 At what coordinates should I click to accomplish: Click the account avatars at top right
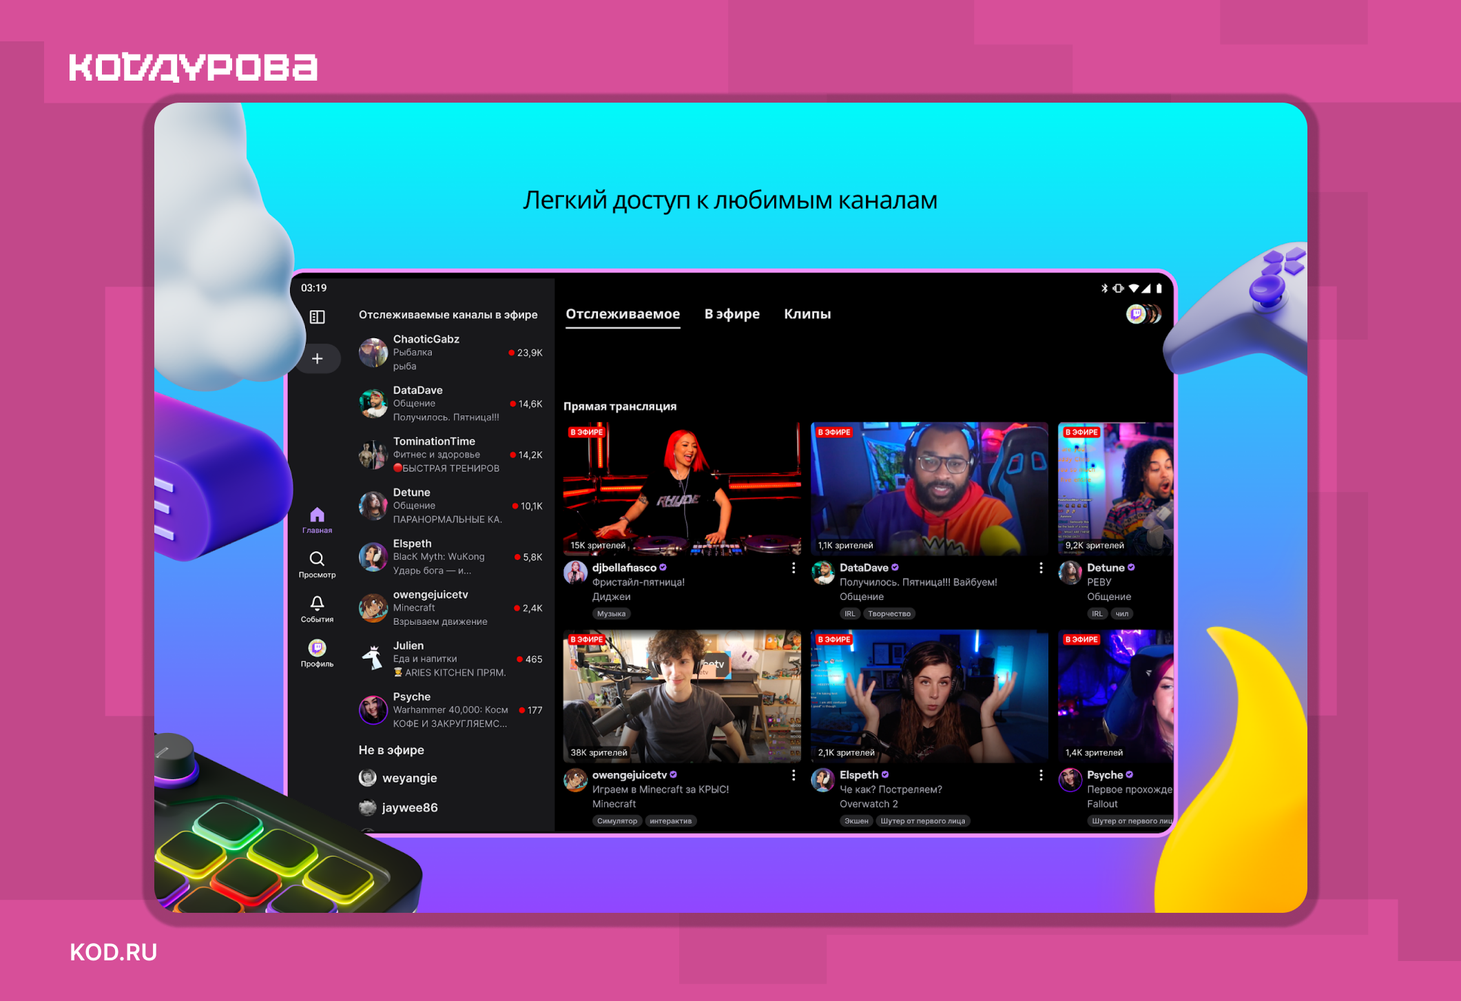(1143, 314)
